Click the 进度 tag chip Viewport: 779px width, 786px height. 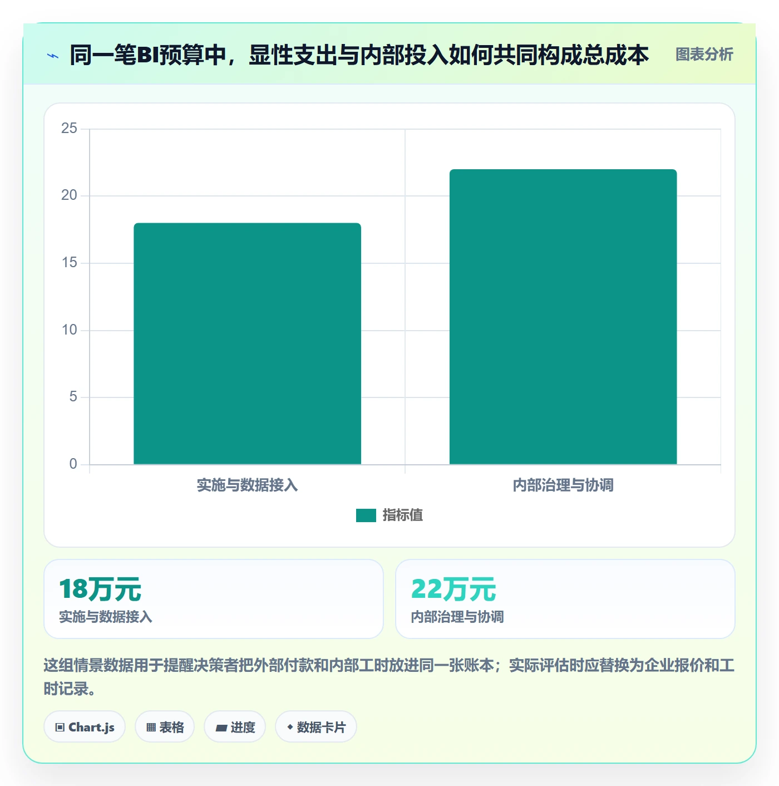[235, 727]
